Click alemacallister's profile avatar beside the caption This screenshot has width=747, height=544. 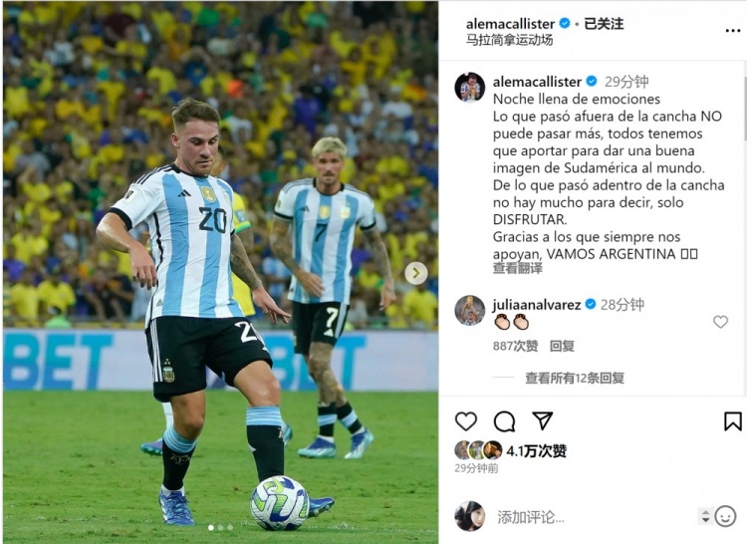[x=469, y=87]
